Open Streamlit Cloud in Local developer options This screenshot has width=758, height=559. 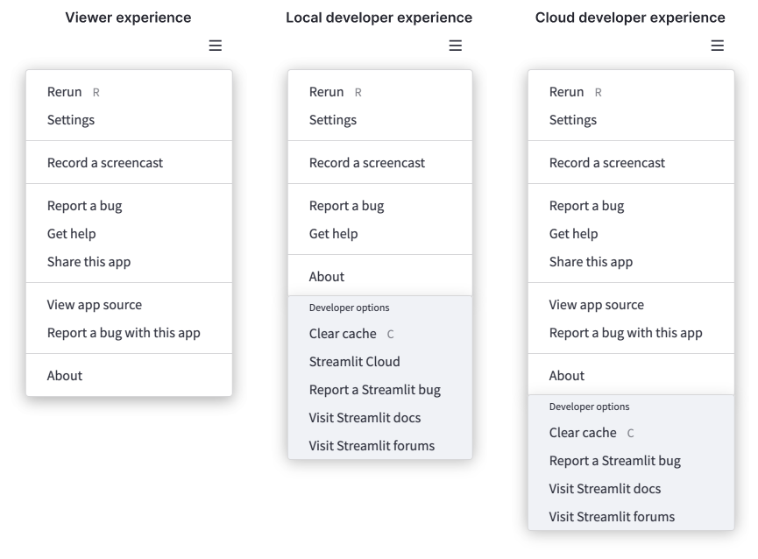coord(354,362)
